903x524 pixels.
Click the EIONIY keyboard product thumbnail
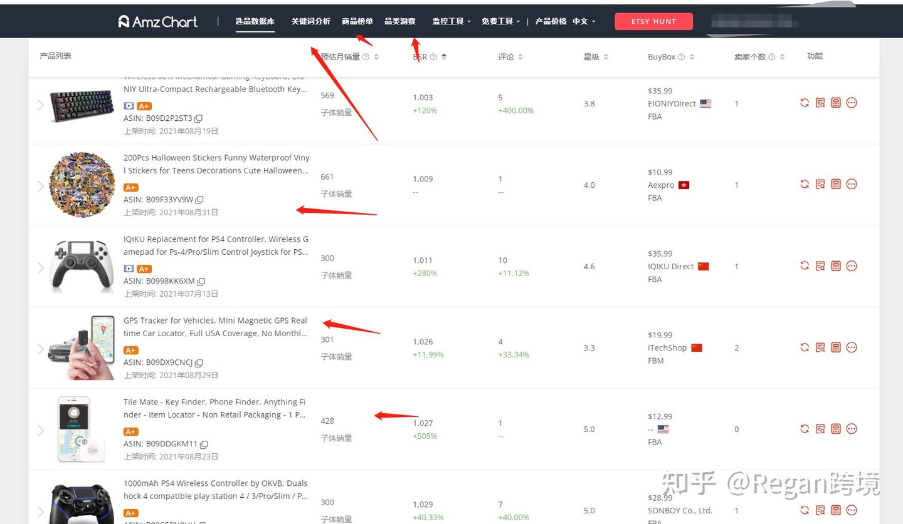(x=82, y=105)
